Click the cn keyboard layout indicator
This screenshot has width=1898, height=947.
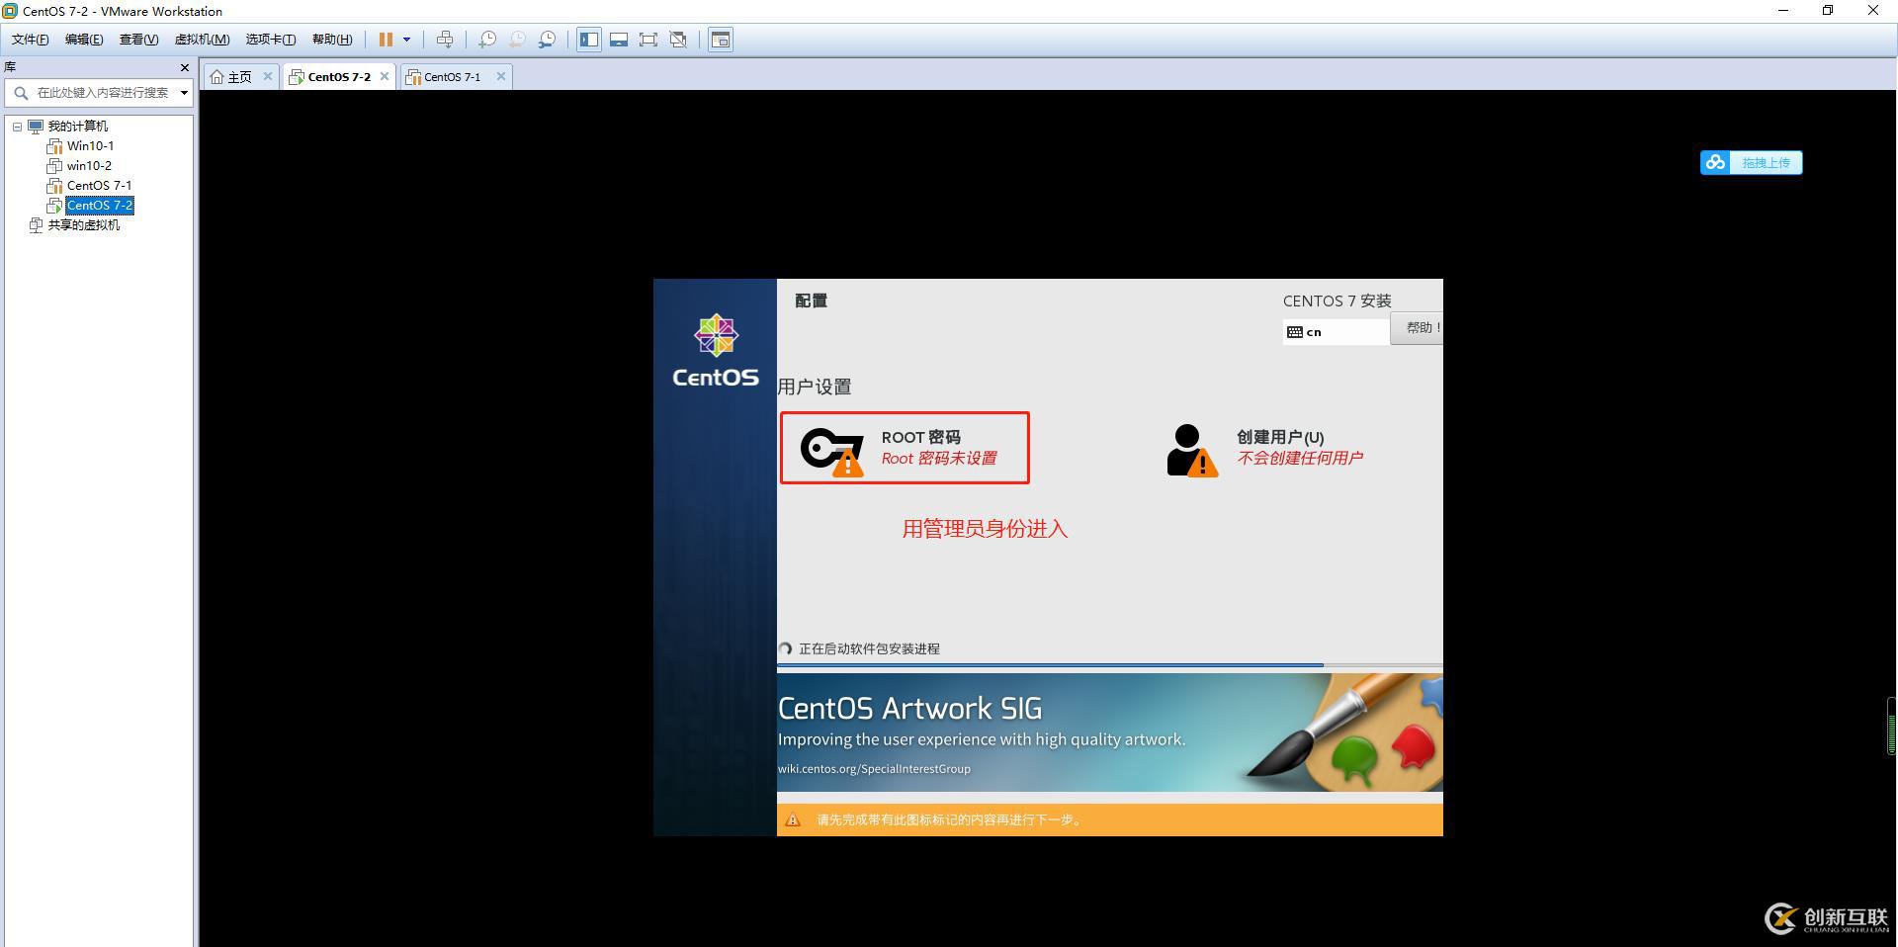[1336, 332]
